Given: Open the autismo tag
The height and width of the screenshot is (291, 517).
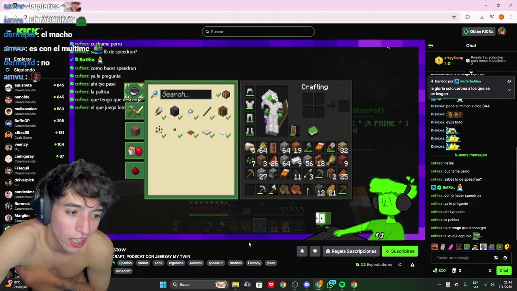Looking at the screenshot, I should pyautogui.click(x=196, y=263).
